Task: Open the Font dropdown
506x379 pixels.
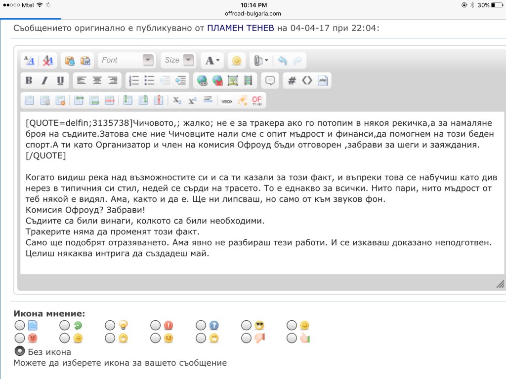Action: coord(127,60)
